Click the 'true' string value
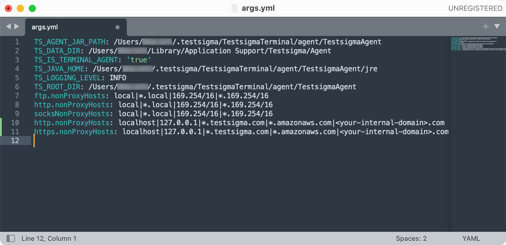 (x=139, y=60)
